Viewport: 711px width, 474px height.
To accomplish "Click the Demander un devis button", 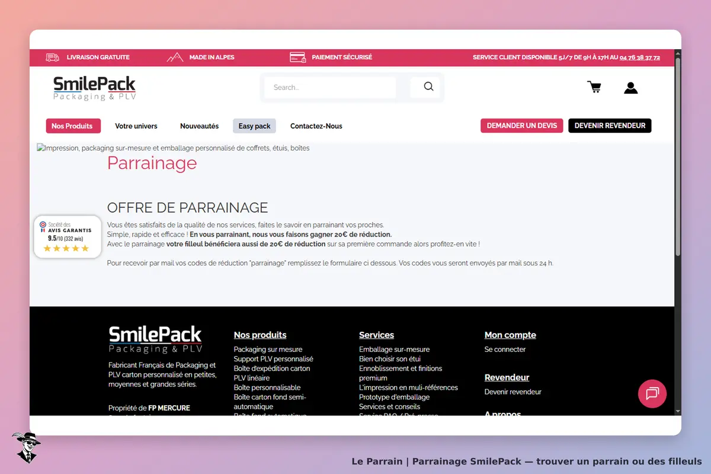I will (x=522, y=126).
